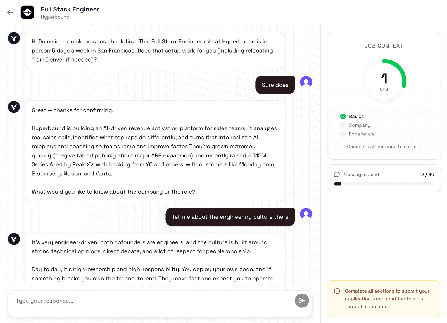Click the Full Stack Engineer title
Screen dimensions: 447x323
point(70,9)
